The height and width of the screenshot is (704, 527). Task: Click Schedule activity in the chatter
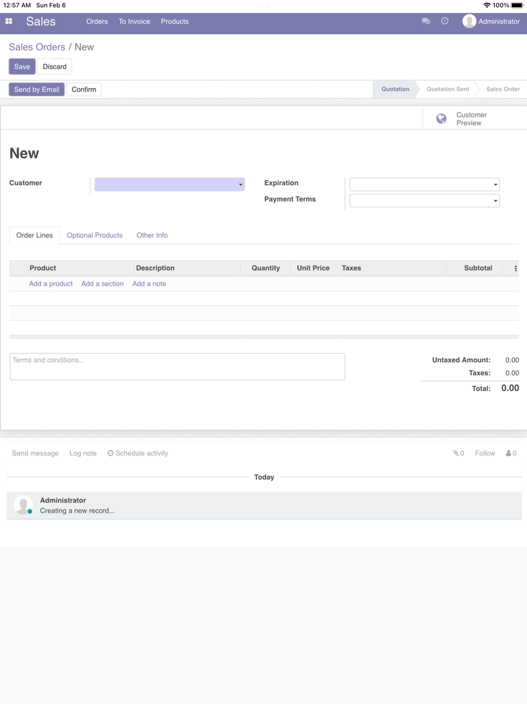pyautogui.click(x=138, y=453)
